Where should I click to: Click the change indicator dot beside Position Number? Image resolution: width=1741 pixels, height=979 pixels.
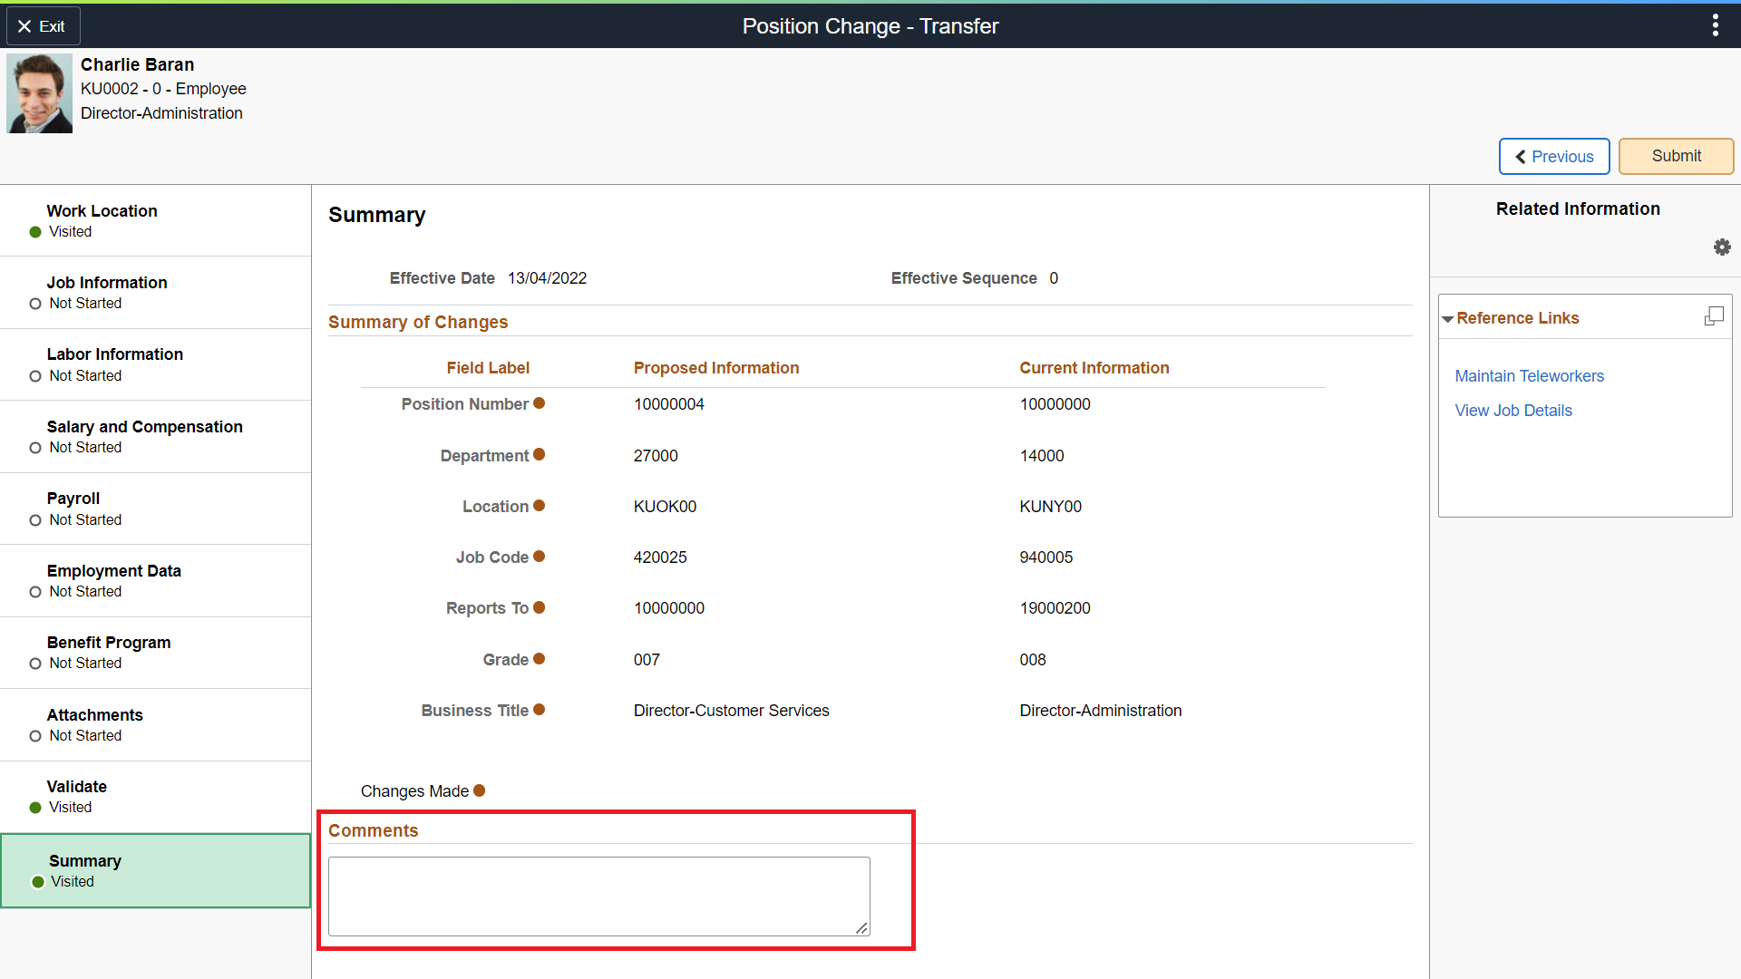[x=540, y=402]
